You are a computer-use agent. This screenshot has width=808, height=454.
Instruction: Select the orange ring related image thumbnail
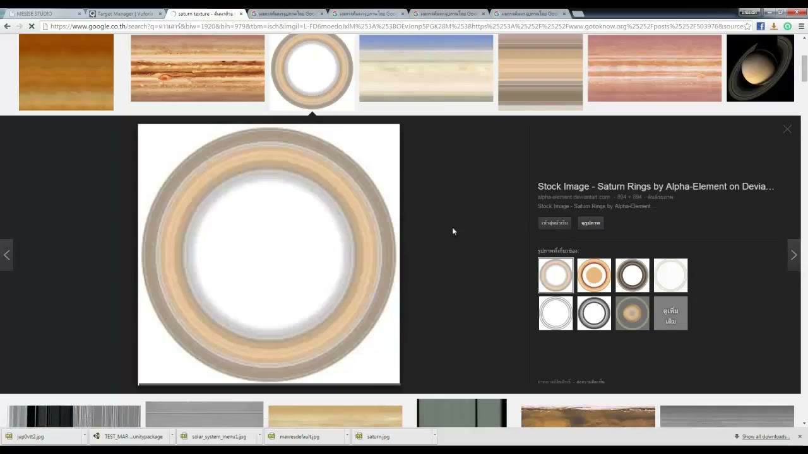[x=594, y=275]
